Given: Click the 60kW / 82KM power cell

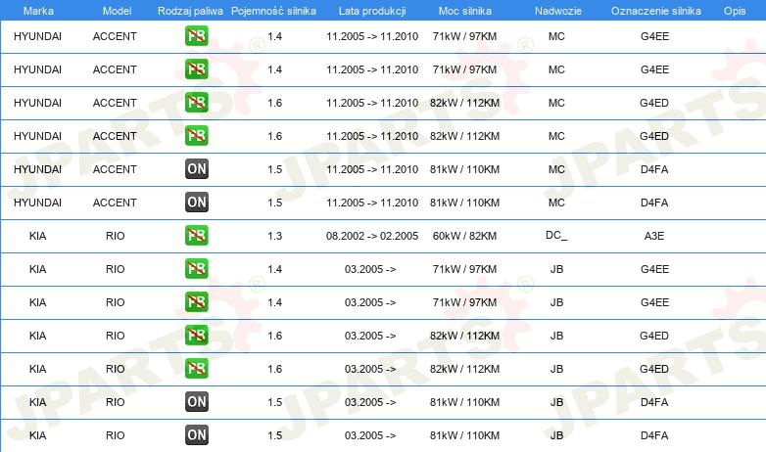Looking at the screenshot, I should click(x=464, y=236).
